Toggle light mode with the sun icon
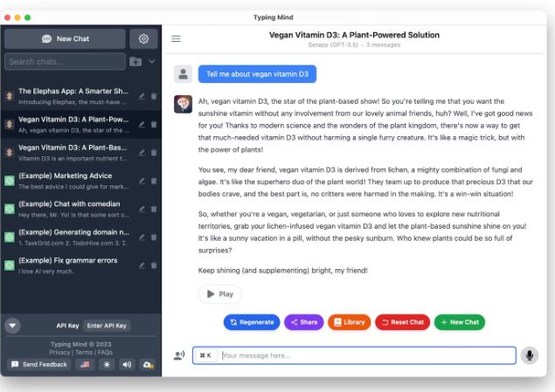Viewport: 555px width, 392px height. point(107,364)
